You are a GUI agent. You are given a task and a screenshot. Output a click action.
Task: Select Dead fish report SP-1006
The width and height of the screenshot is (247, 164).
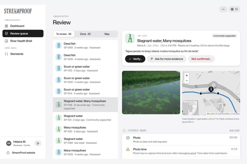click(x=85, y=57)
